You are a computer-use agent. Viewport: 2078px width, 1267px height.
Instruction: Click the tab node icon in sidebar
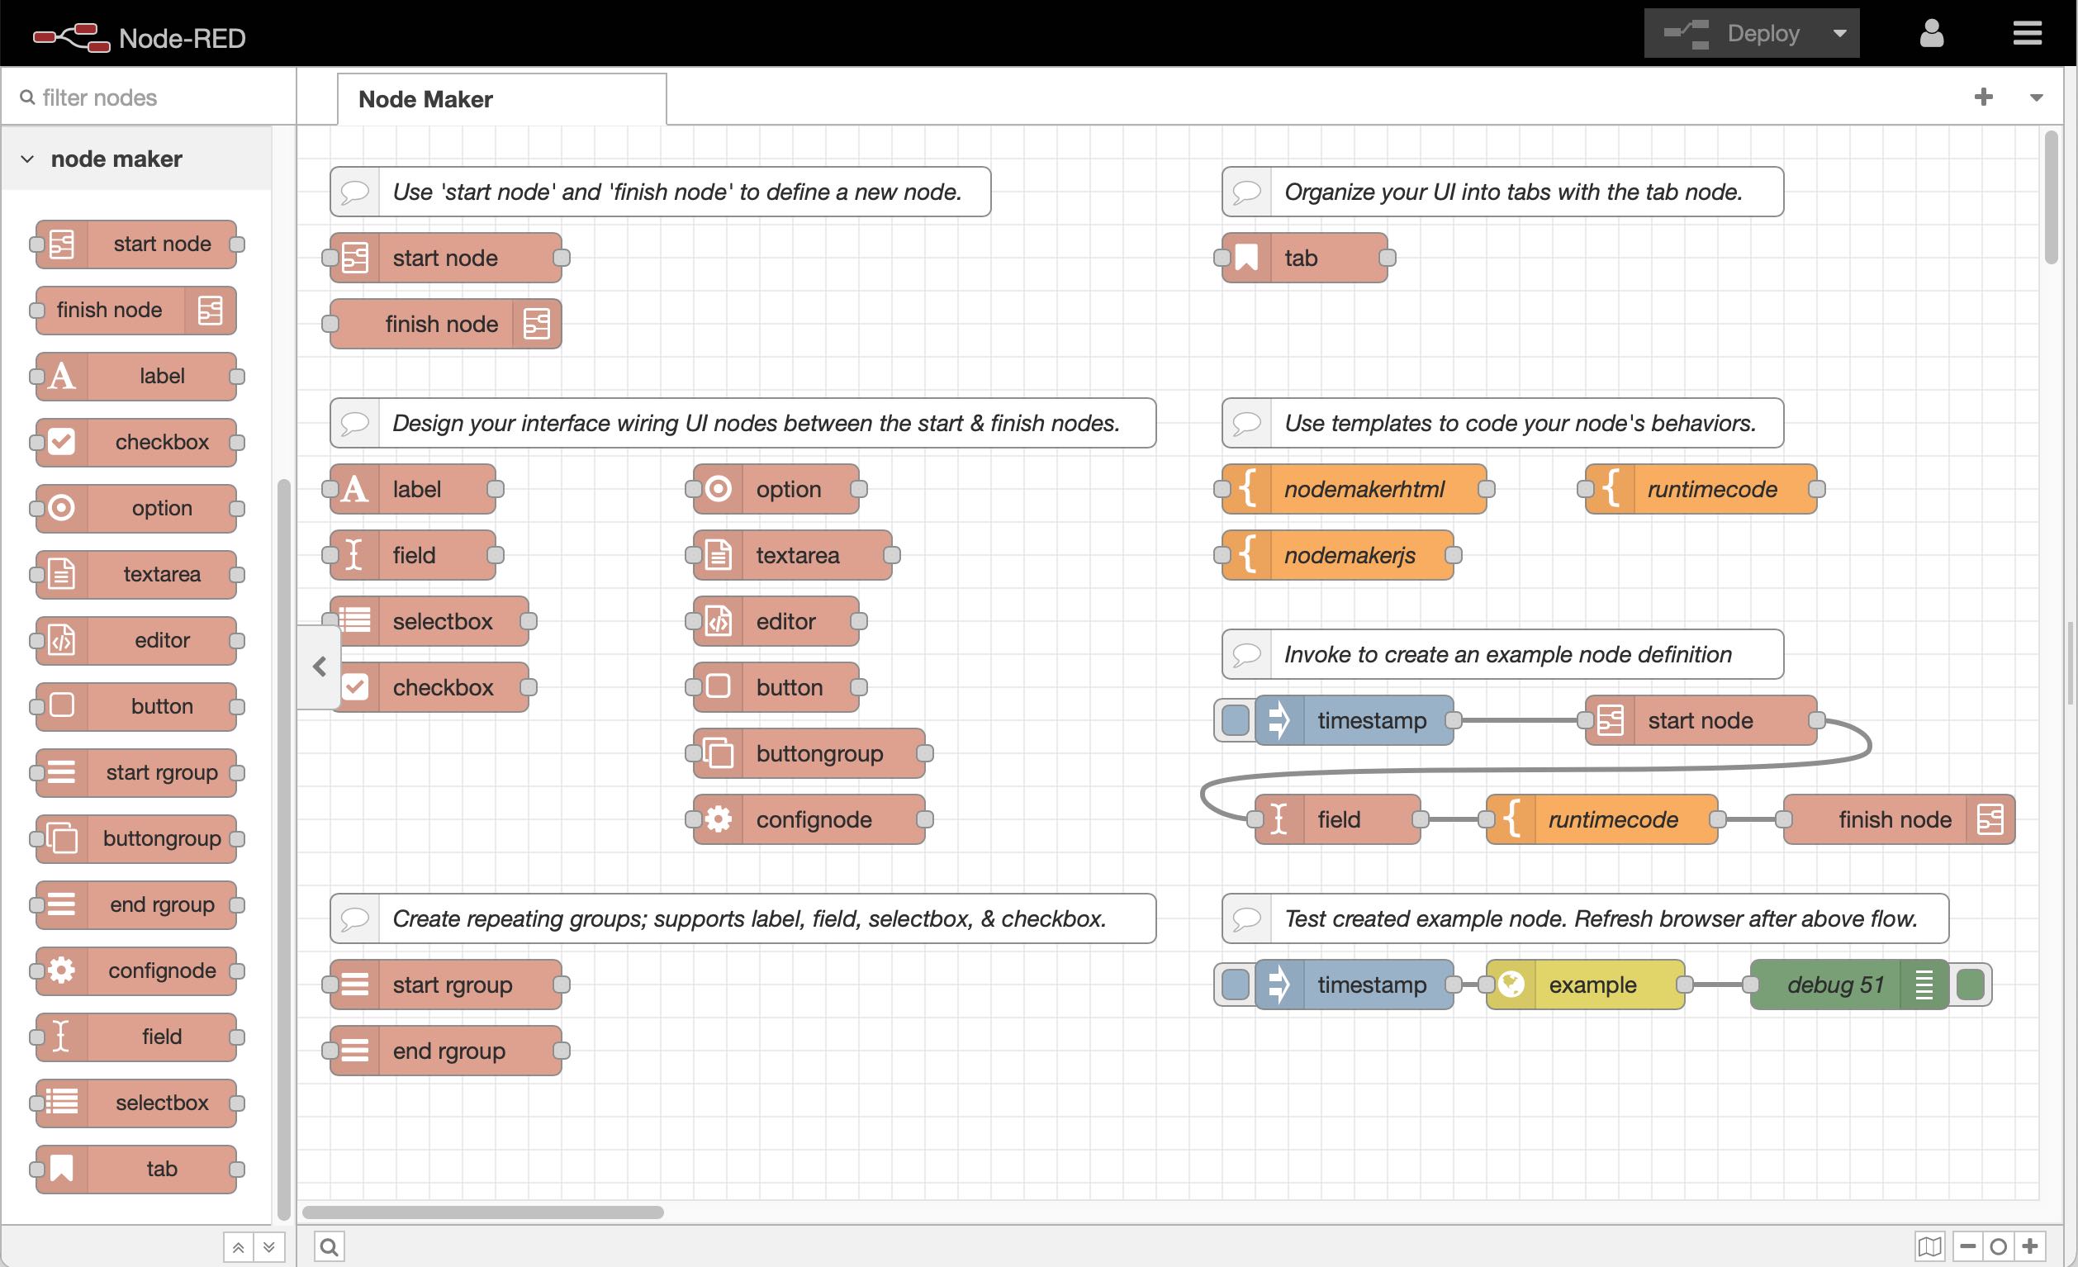click(62, 1168)
